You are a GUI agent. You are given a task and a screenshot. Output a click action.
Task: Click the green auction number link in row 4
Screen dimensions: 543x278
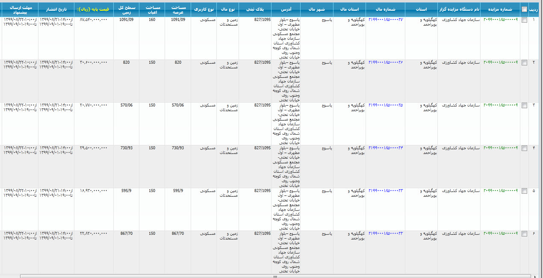pos(500,148)
